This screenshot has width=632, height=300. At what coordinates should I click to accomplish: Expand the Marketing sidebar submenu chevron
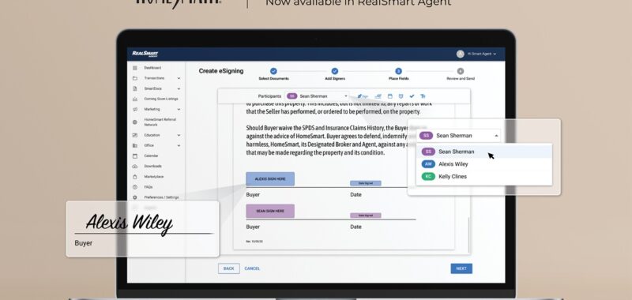pyautogui.click(x=179, y=109)
